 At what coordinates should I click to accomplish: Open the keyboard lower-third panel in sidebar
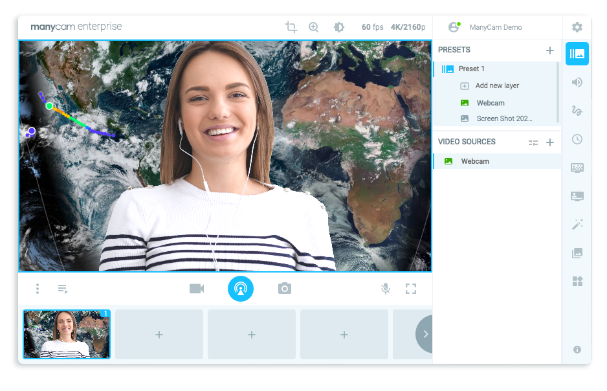pyautogui.click(x=577, y=168)
